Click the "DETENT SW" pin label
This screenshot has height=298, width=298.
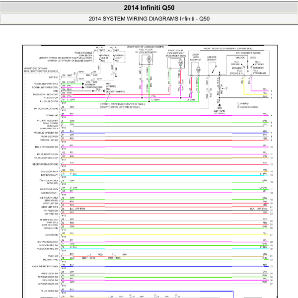pyautogui.click(x=52, y=214)
